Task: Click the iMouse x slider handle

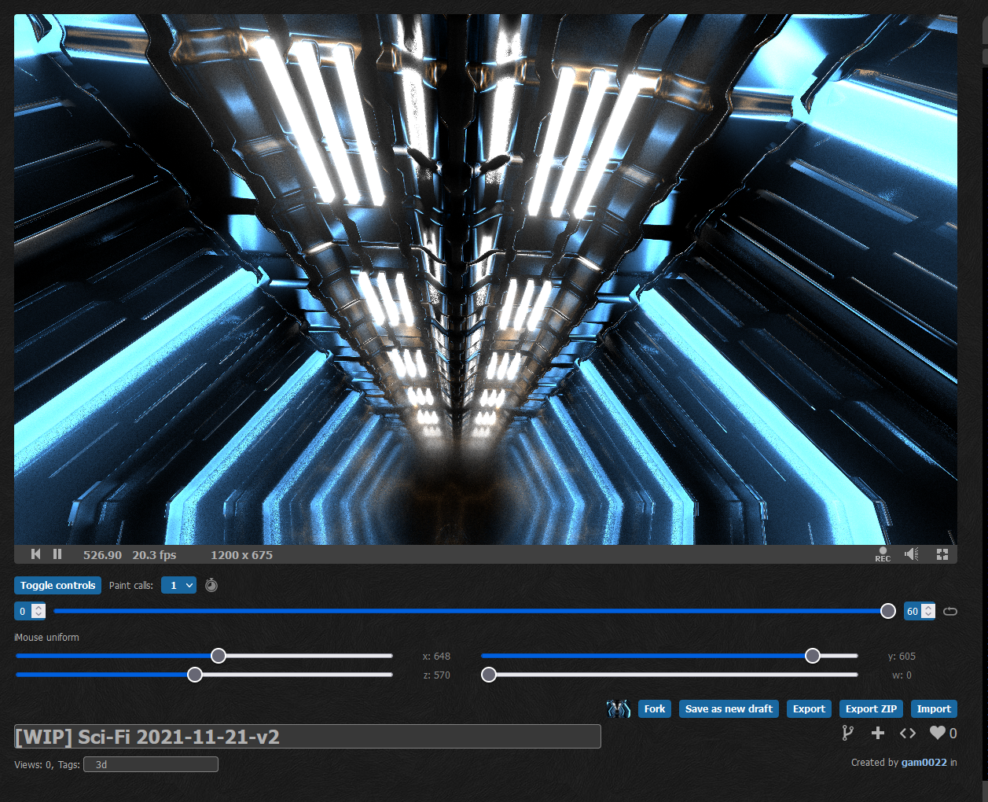Action: [219, 656]
